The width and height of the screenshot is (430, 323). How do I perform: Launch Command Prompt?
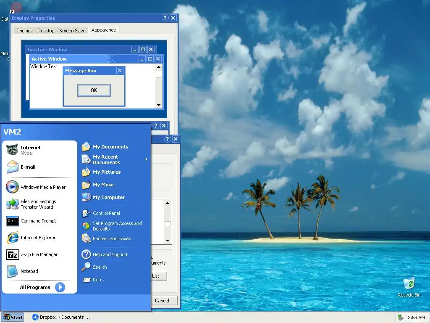[x=39, y=221]
